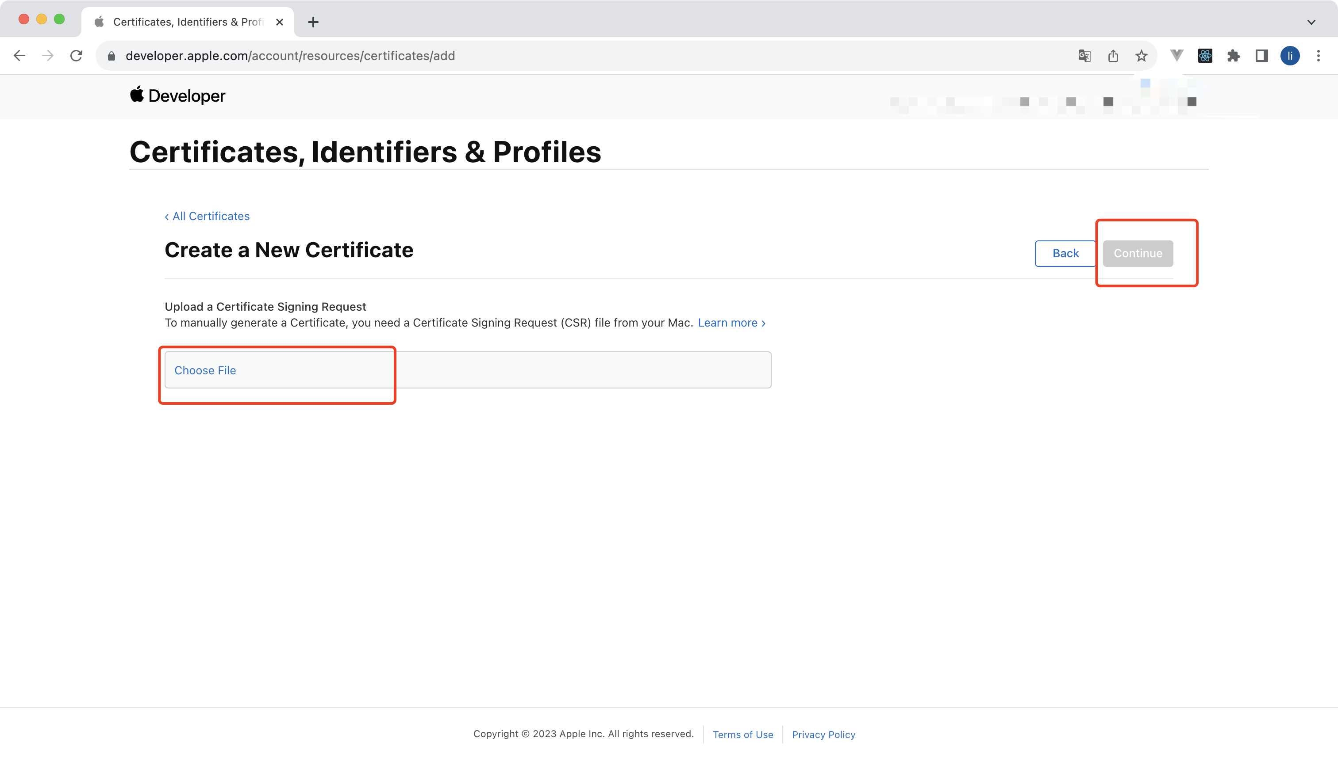Open the Privacy Policy link

pos(823,734)
